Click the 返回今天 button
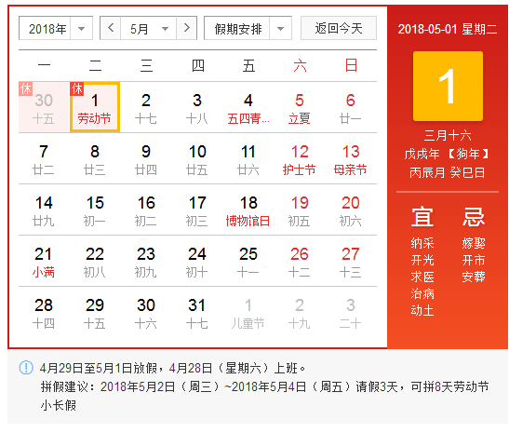 (339, 28)
